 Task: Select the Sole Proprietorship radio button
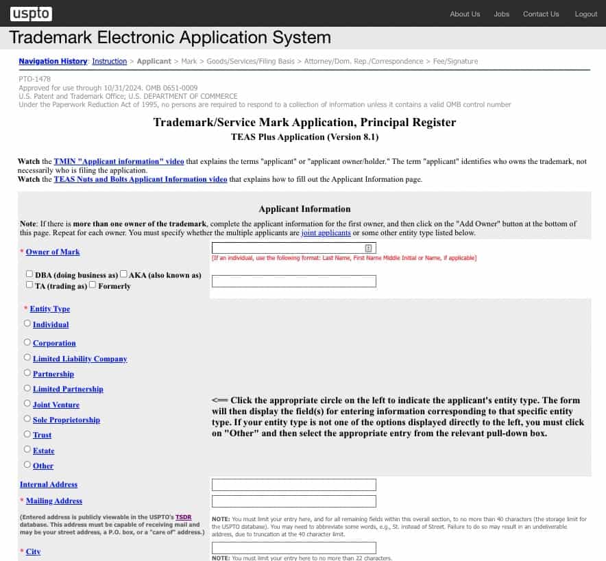[x=27, y=419]
